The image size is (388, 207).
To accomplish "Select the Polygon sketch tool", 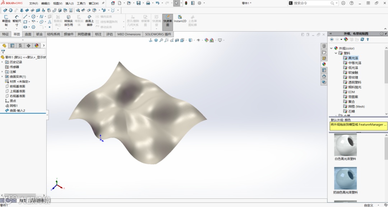I will [33, 27].
